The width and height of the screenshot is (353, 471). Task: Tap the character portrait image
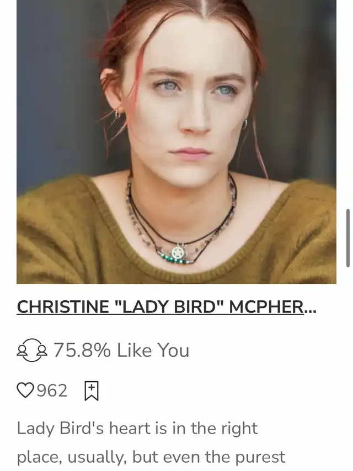click(176, 142)
